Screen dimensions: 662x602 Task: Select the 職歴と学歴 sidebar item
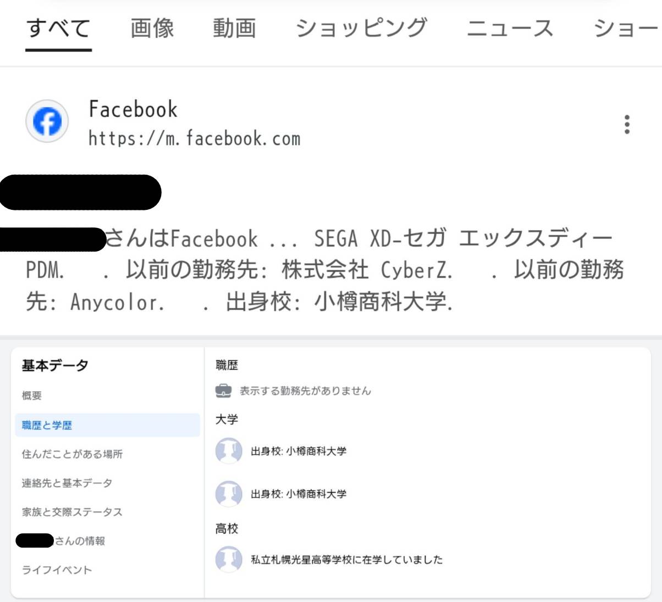(107, 425)
